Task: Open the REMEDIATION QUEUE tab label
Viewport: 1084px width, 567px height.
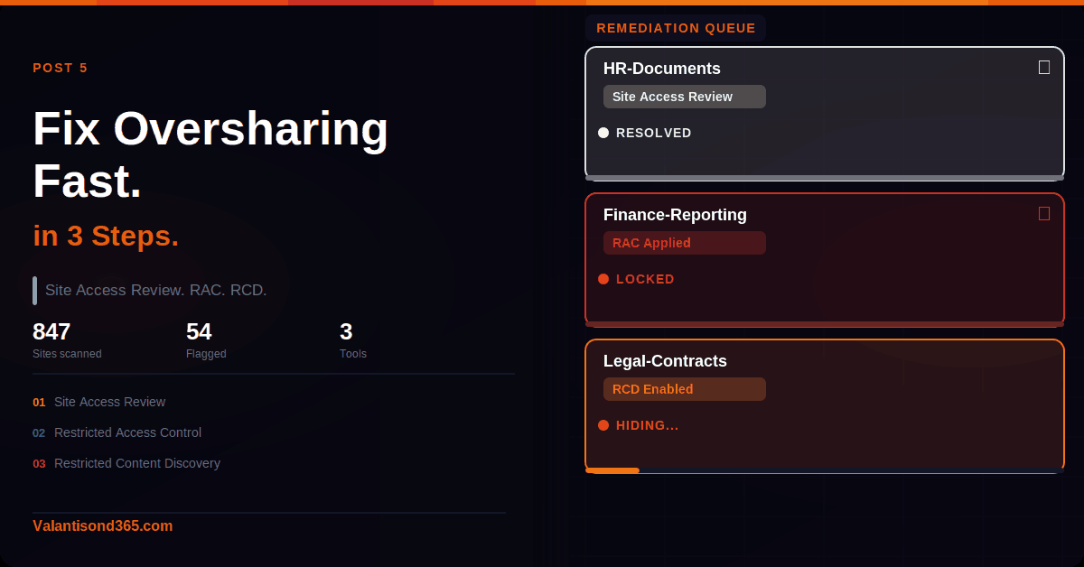Action: click(x=676, y=28)
